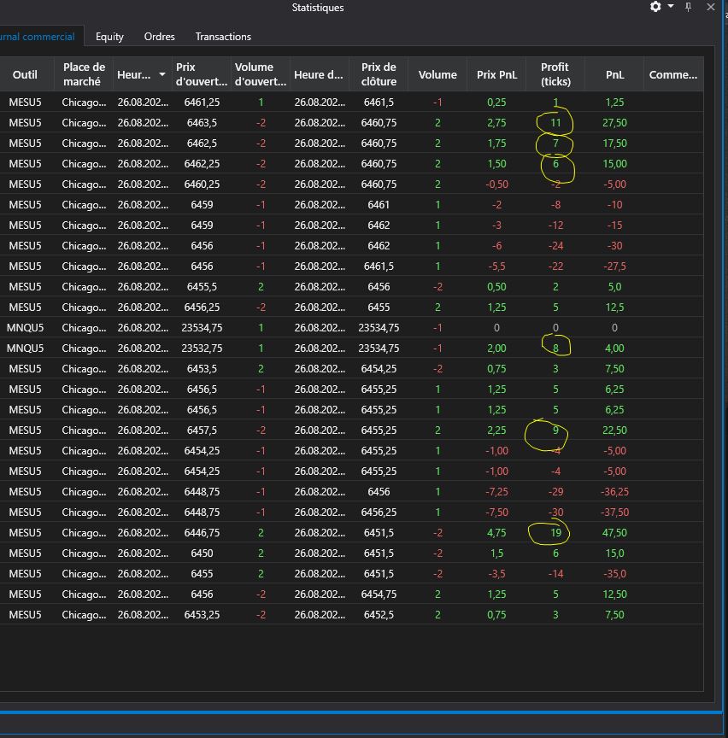Open the Statistiques settings gear
728x738 pixels.
pyautogui.click(x=655, y=7)
